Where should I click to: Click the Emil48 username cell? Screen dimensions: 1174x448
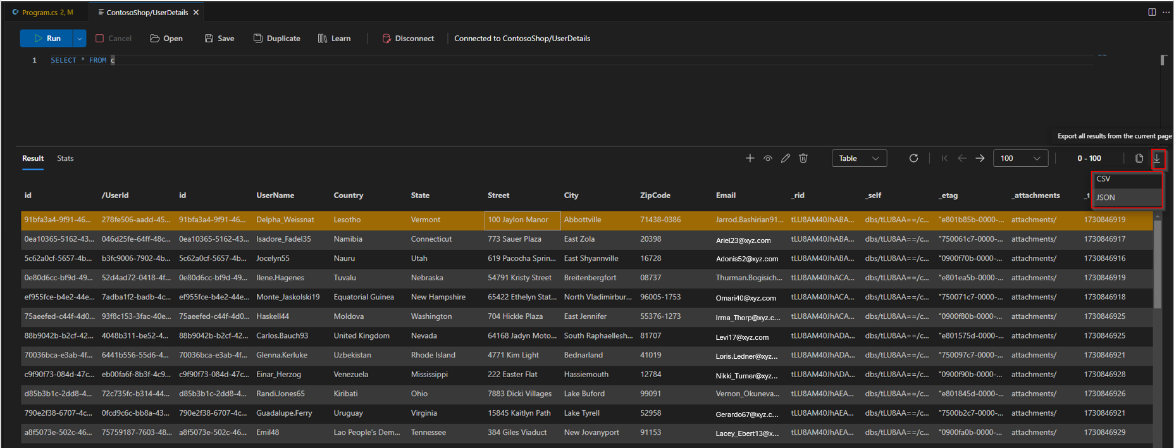268,433
